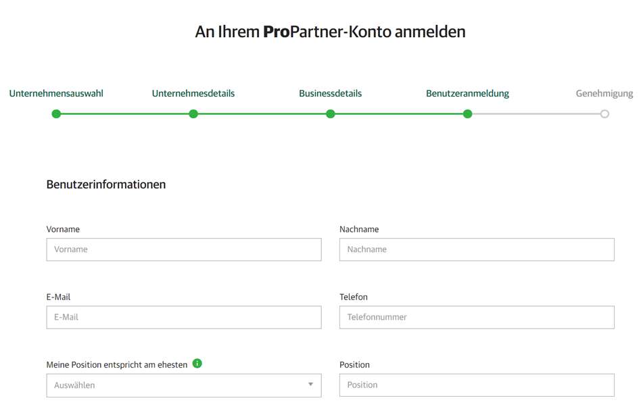Screen dimensions: 639x413
Task: Open the Auswählen dropdown arrow
Action: [310, 385]
